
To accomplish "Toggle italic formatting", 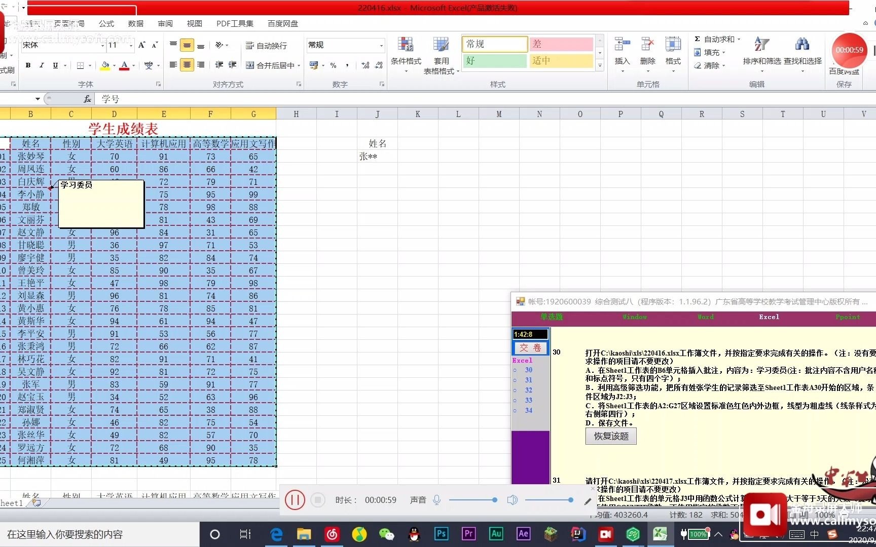I will (42, 65).
